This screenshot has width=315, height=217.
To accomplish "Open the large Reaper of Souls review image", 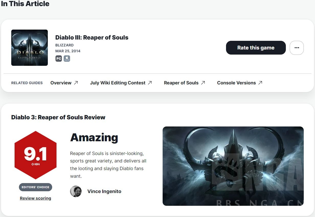I will pyautogui.click(x=233, y=166).
